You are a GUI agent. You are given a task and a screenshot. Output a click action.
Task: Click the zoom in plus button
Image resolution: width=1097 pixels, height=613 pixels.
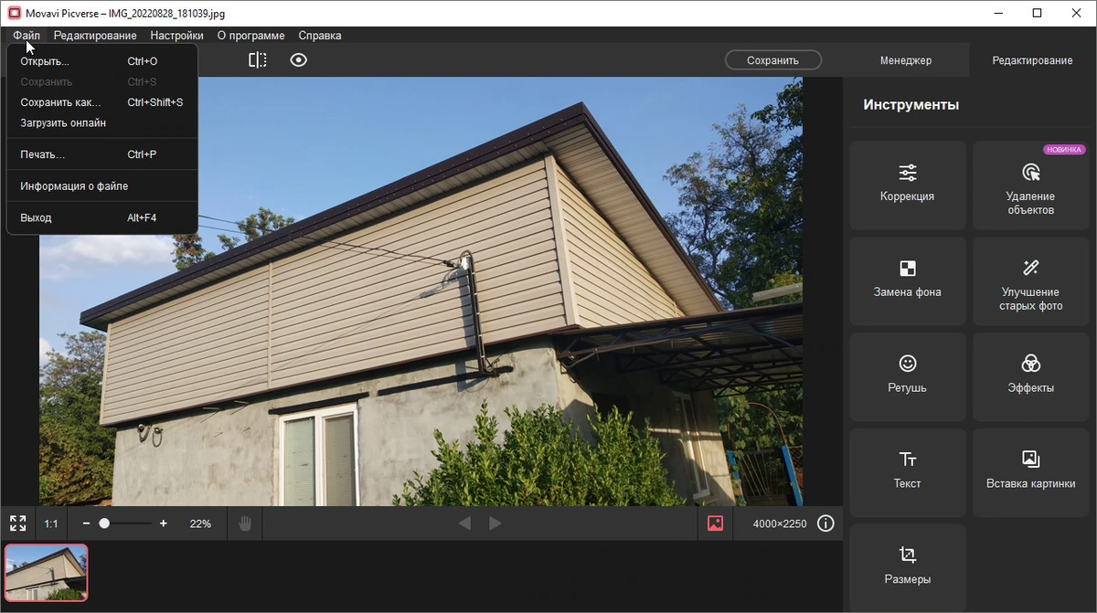click(164, 523)
